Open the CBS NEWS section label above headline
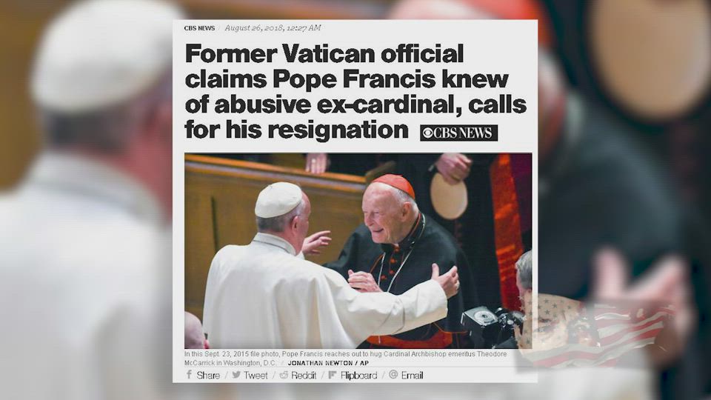 pos(199,28)
